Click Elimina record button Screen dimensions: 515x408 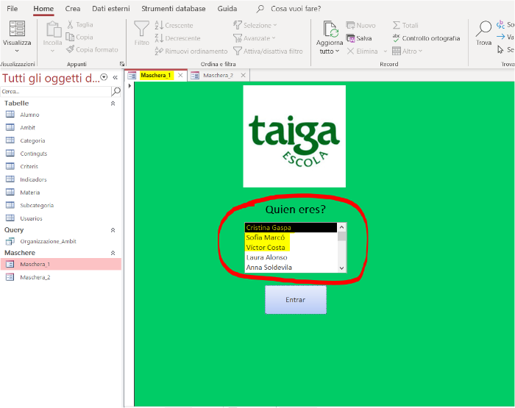point(362,51)
